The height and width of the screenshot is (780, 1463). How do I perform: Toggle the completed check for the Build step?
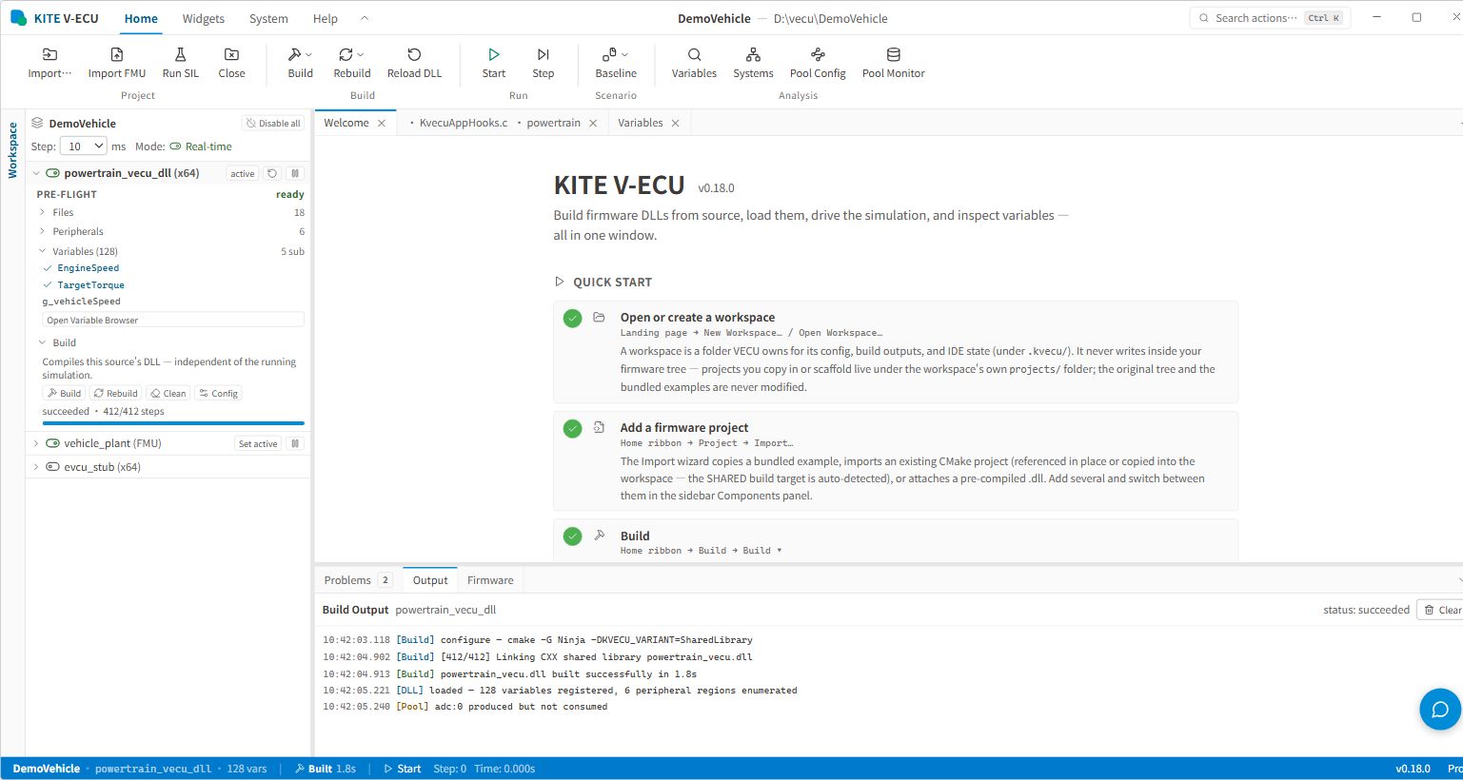(x=572, y=536)
